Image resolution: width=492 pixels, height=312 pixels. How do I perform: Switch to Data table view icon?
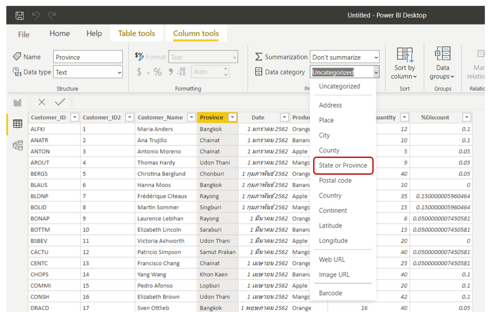click(18, 124)
